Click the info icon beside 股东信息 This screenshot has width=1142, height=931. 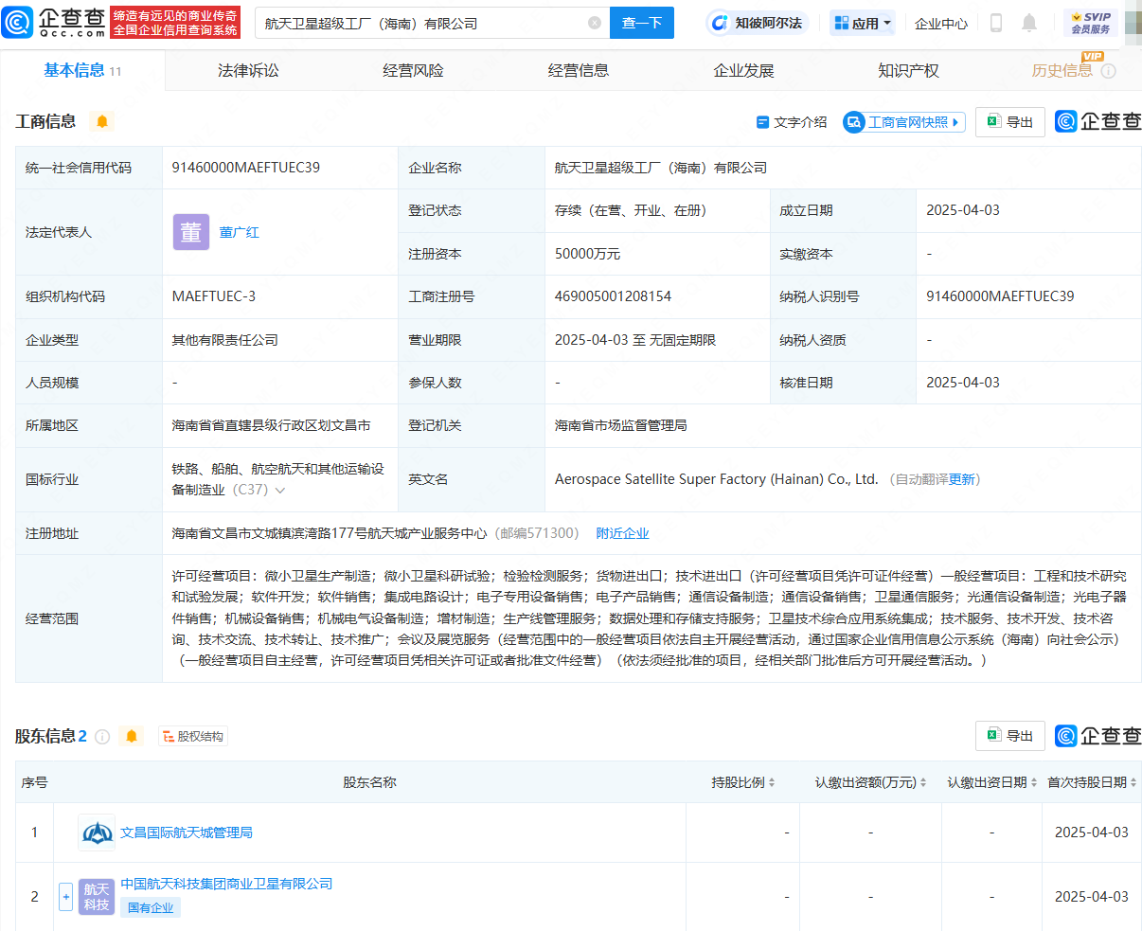point(102,736)
